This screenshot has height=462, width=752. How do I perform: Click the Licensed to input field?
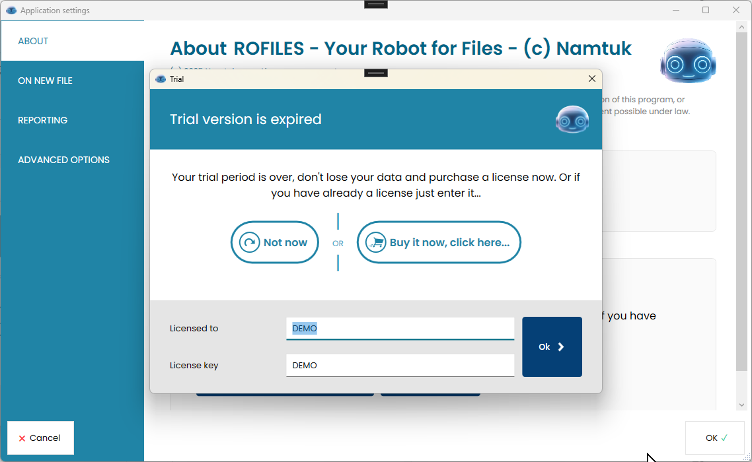(x=400, y=328)
